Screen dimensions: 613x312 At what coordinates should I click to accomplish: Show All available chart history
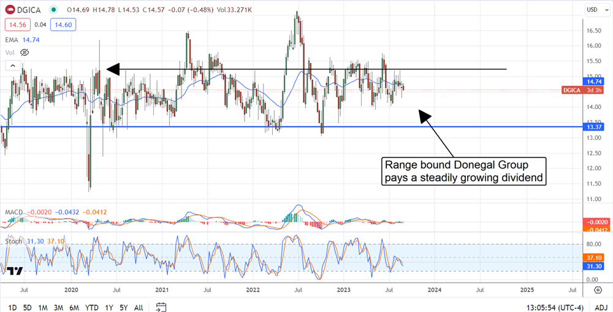139,307
